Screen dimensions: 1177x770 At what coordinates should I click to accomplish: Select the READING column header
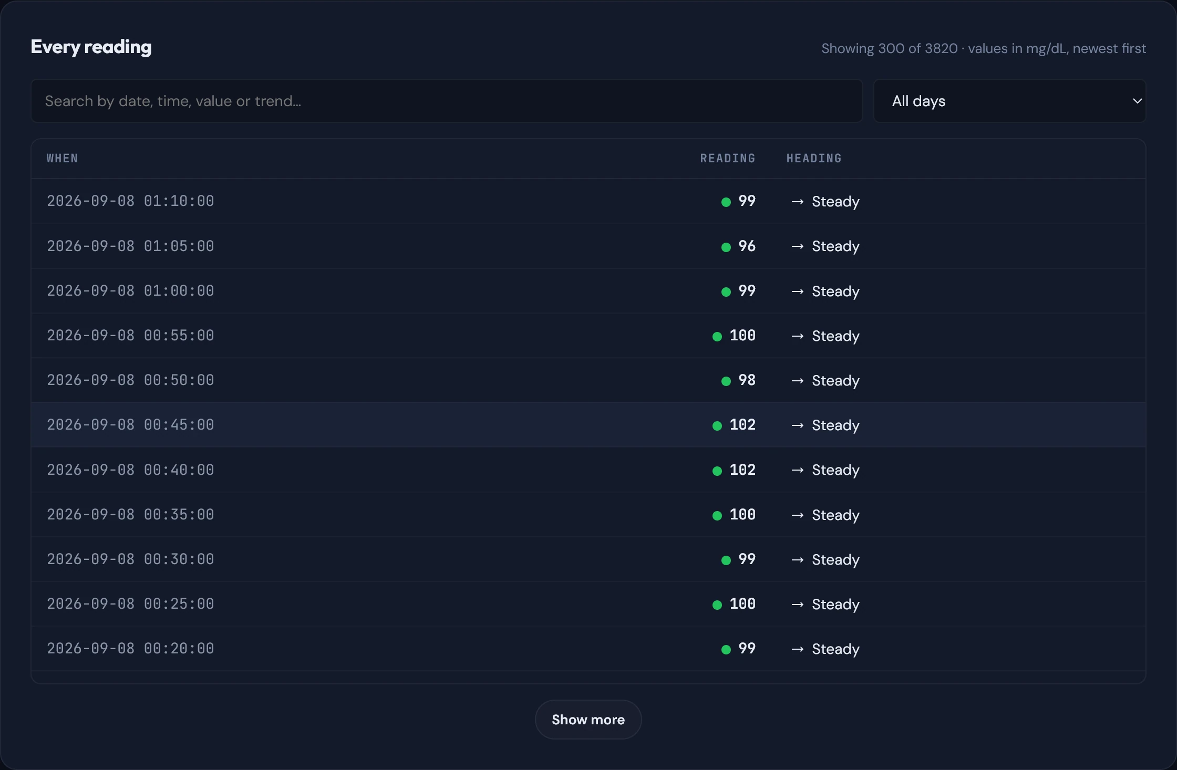728,159
